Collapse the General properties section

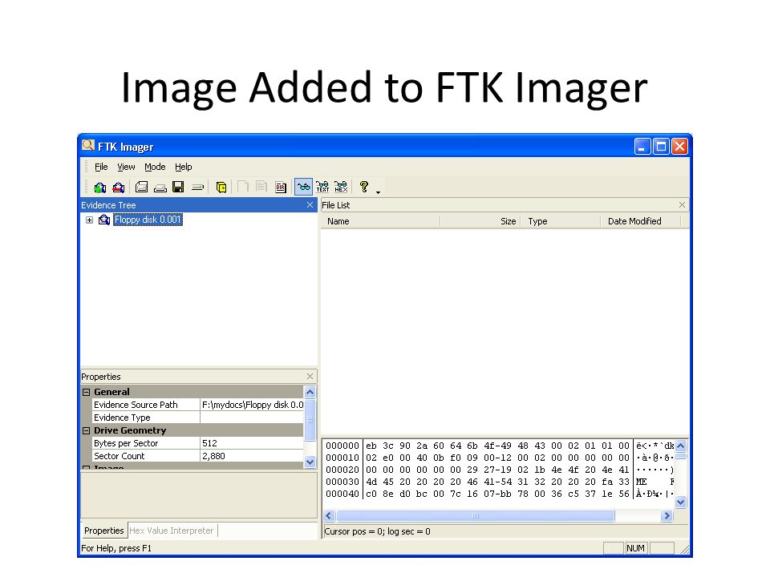[x=87, y=392]
